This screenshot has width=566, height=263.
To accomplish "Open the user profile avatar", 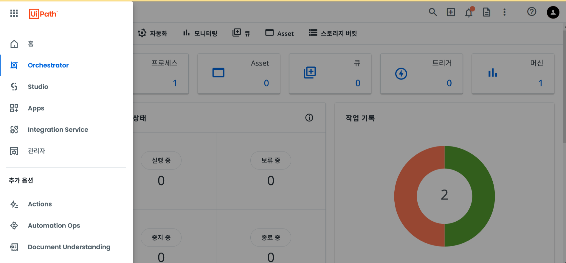I will tap(553, 13).
